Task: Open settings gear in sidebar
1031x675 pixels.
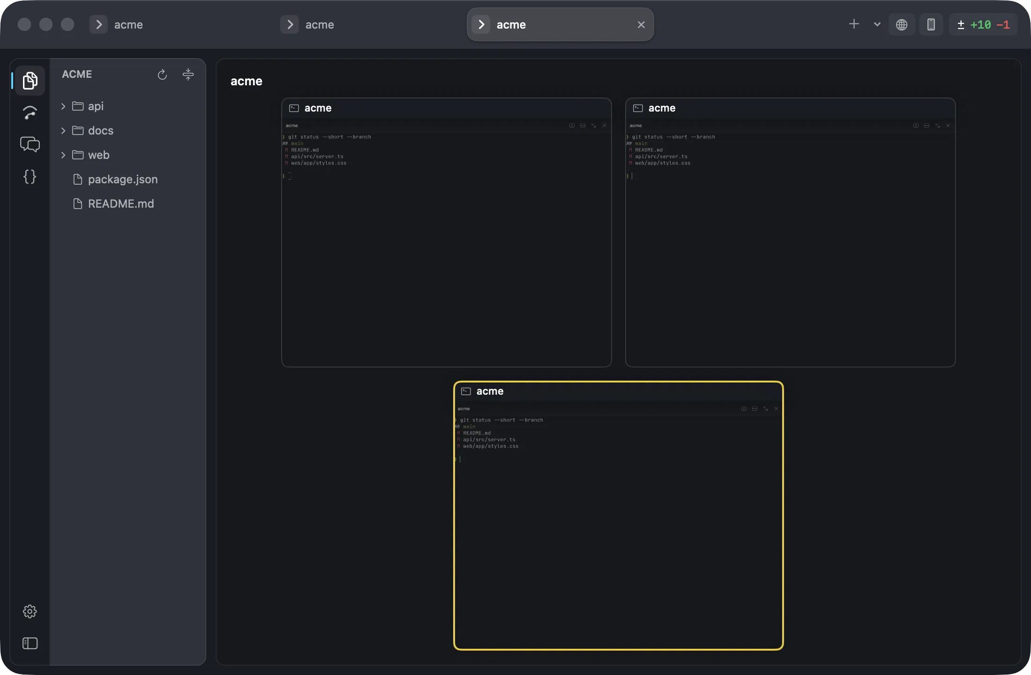Action: 30,611
